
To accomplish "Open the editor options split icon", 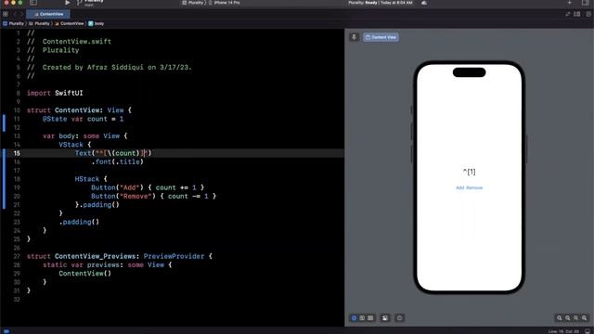I will [x=577, y=14].
